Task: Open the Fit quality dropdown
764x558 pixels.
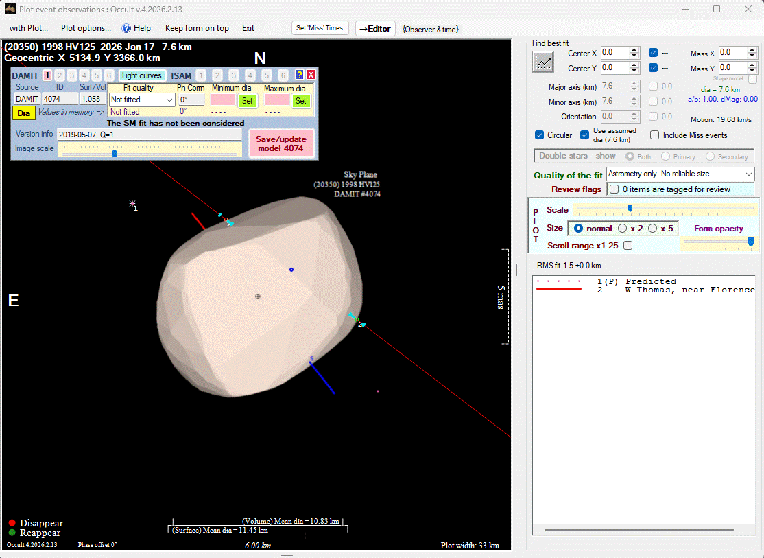Action: 169,100
